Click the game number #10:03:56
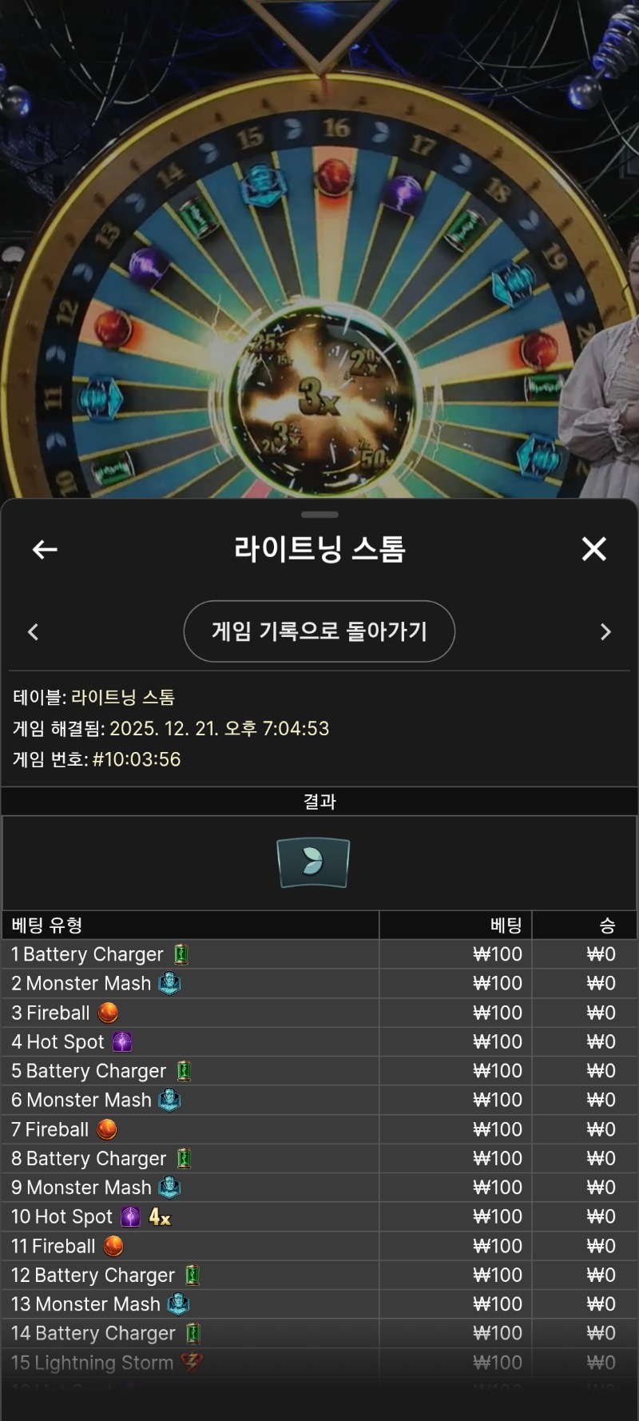639x1421 pixels. click(137, 759)
